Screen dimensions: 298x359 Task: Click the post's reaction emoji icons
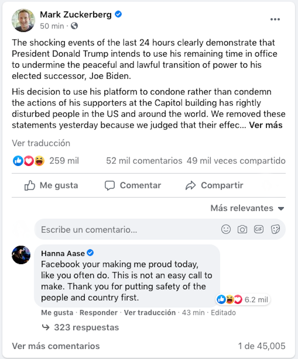(29, 161)
